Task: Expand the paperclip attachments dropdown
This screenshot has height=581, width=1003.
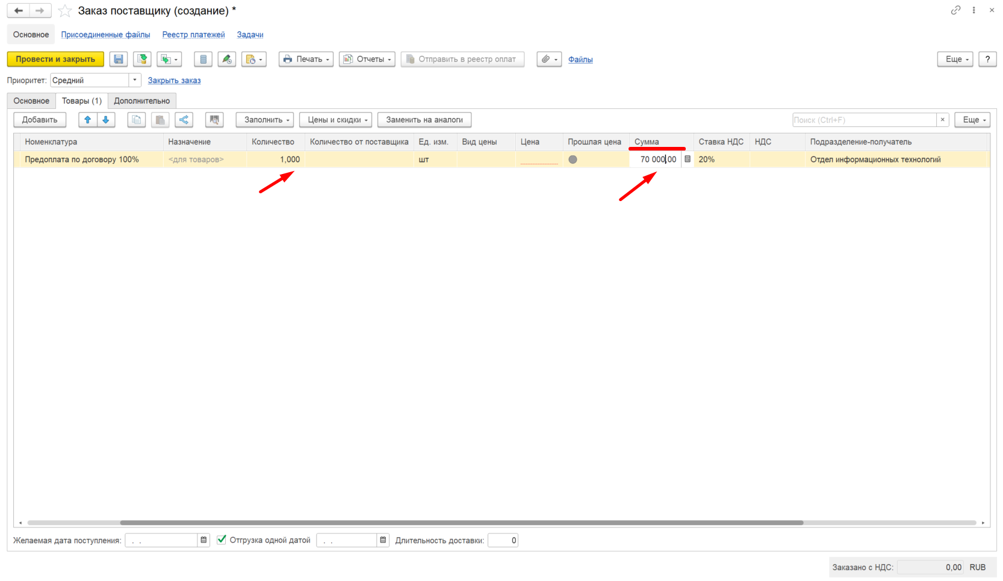Action: [x=549, y=59]
